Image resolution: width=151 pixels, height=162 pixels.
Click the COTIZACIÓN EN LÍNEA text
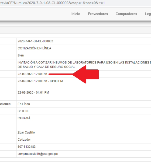point(34,48)
